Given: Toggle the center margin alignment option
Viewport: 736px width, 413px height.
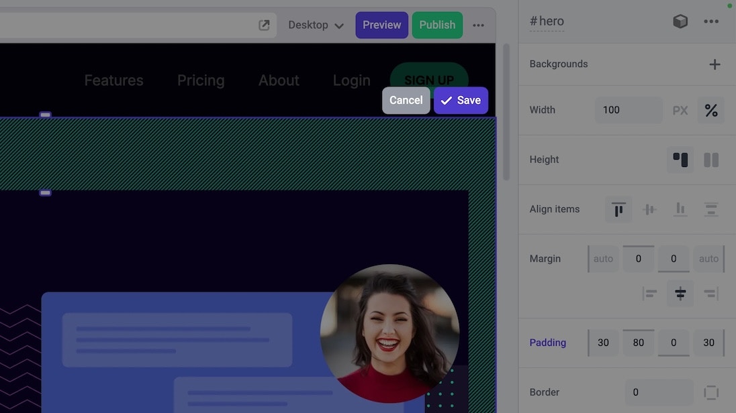Looking at the screenshot, I should tap(680, 293).
